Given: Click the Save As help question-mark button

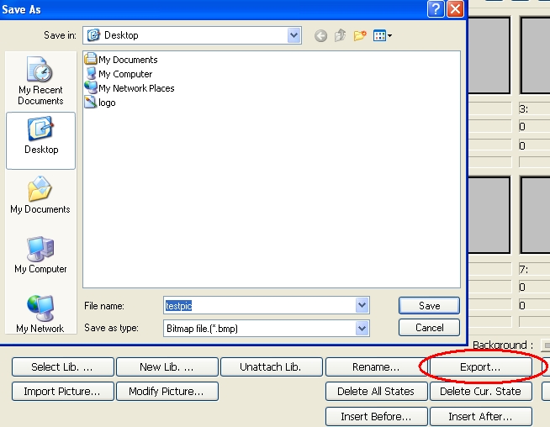Looking at the screenshot, I should coord(436,8).
